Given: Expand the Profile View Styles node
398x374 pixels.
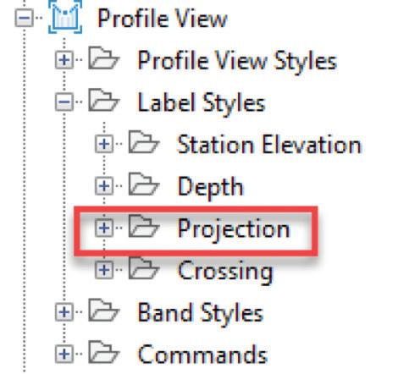Looking at the screenshot, I should [x=64, y=60].
